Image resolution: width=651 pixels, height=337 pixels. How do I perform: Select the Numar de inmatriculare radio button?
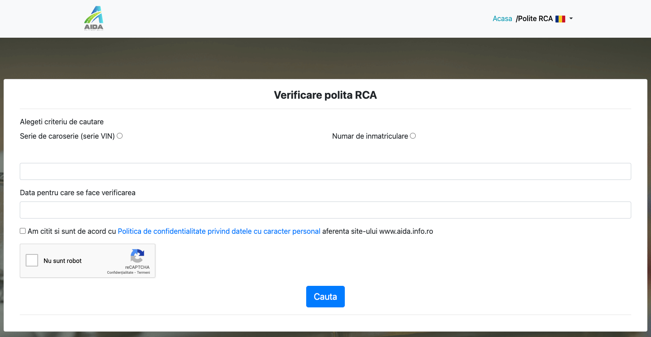[413, 136]
